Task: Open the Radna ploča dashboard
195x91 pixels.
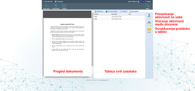Action: (46, 7)
